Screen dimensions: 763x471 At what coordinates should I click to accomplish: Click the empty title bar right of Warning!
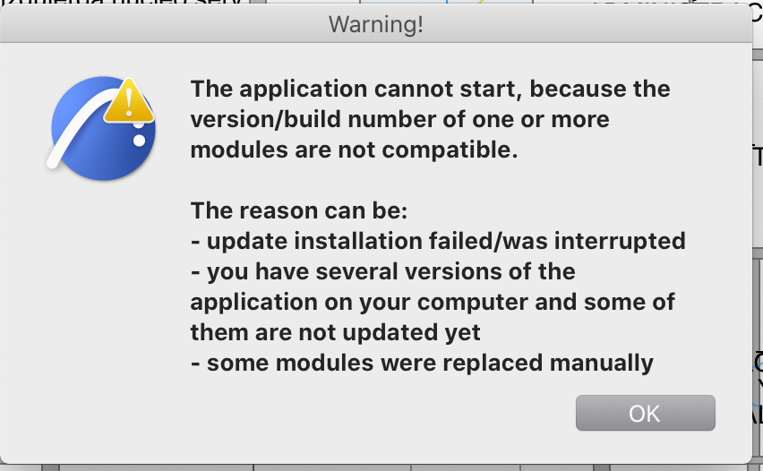click(582, 24)
